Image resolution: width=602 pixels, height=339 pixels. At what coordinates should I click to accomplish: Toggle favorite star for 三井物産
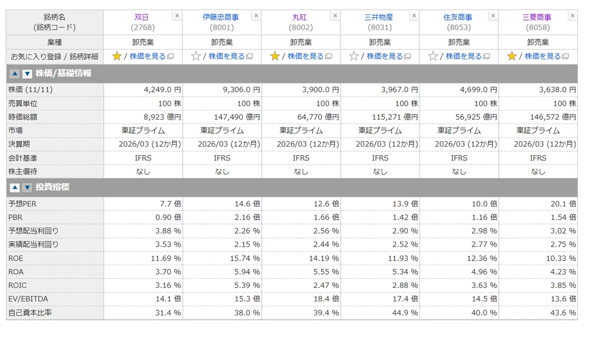(x=354, y=56)
